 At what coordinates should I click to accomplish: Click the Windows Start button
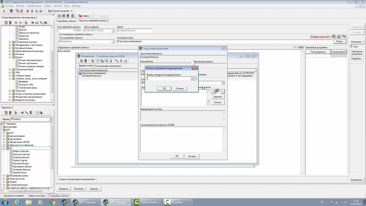(x=5, y=202)
